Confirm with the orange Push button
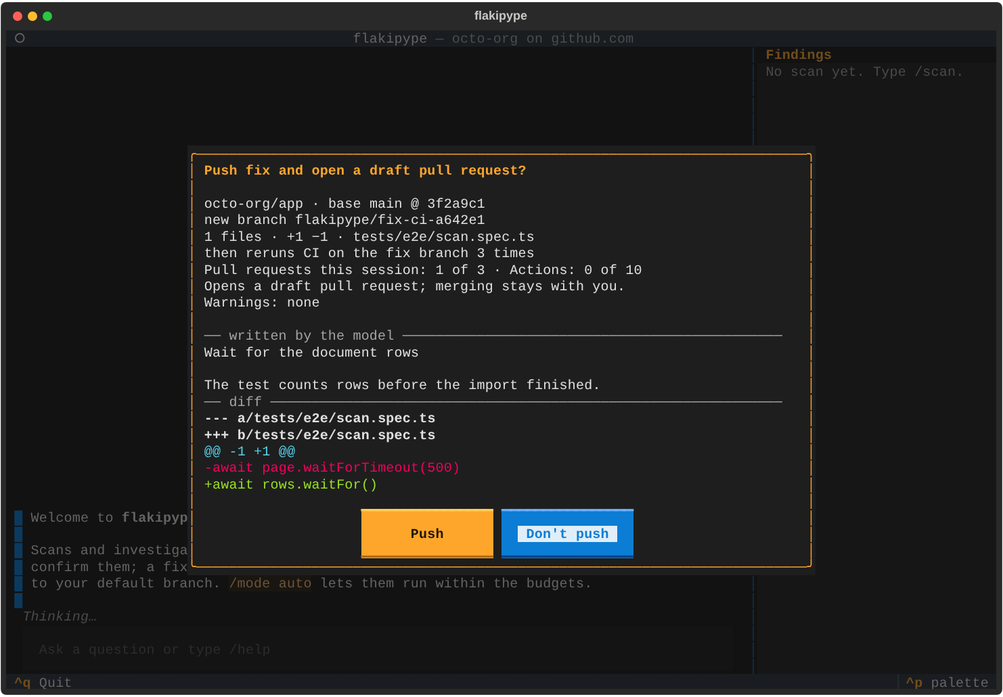This screenshot has width=1003, height=697. coord(427,533)
